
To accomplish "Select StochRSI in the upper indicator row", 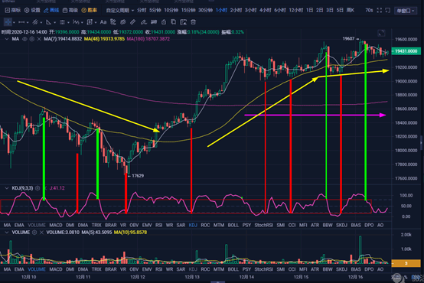I will coord(263,225).
